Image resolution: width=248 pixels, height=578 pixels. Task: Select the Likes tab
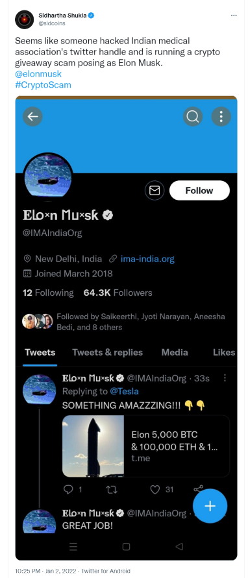coord(224,352)
